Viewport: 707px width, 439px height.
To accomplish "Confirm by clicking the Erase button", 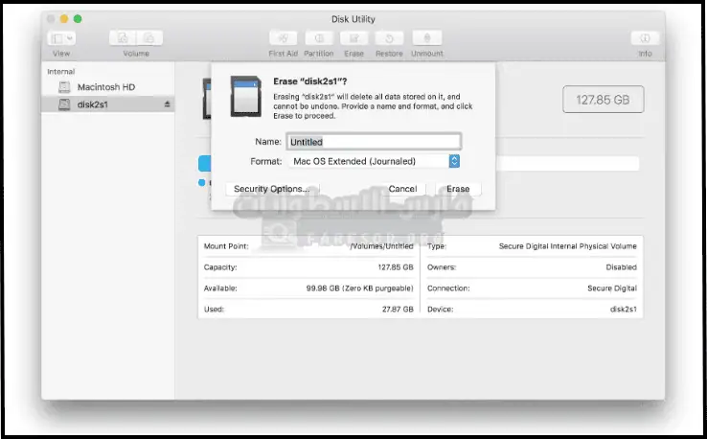I will click(x=458, y=189).
